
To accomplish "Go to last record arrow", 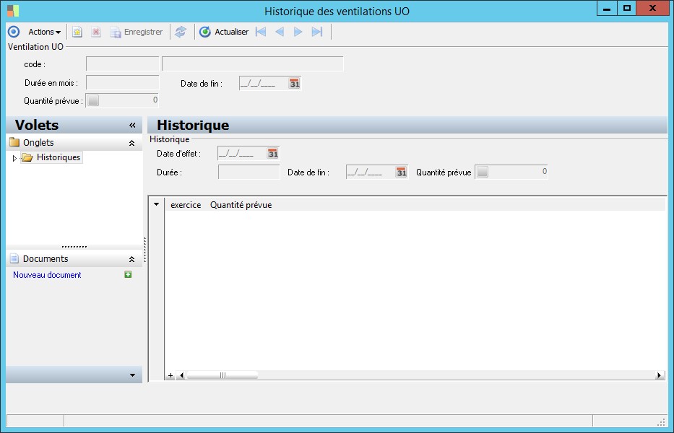I will click(x=317, y=32).
